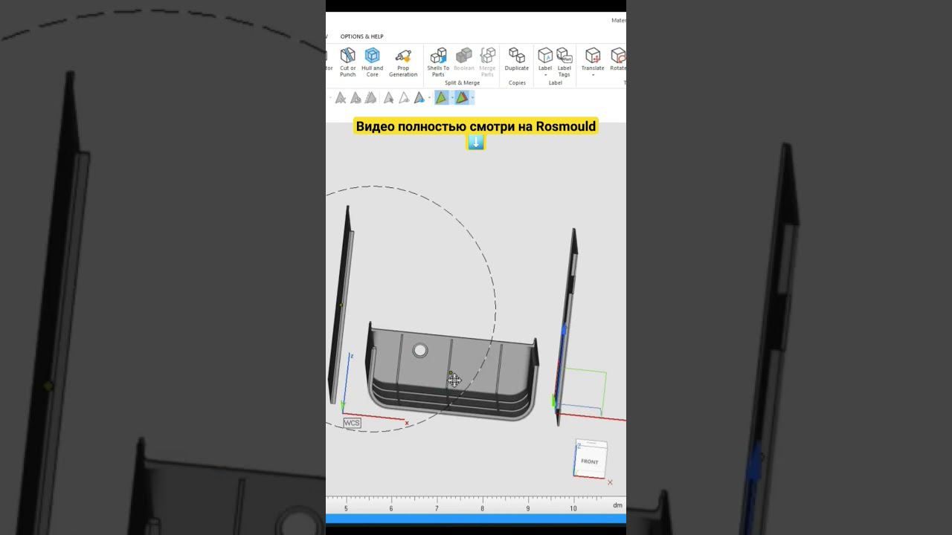Click the white outlined pyramid icon

(x=404, y=97)
